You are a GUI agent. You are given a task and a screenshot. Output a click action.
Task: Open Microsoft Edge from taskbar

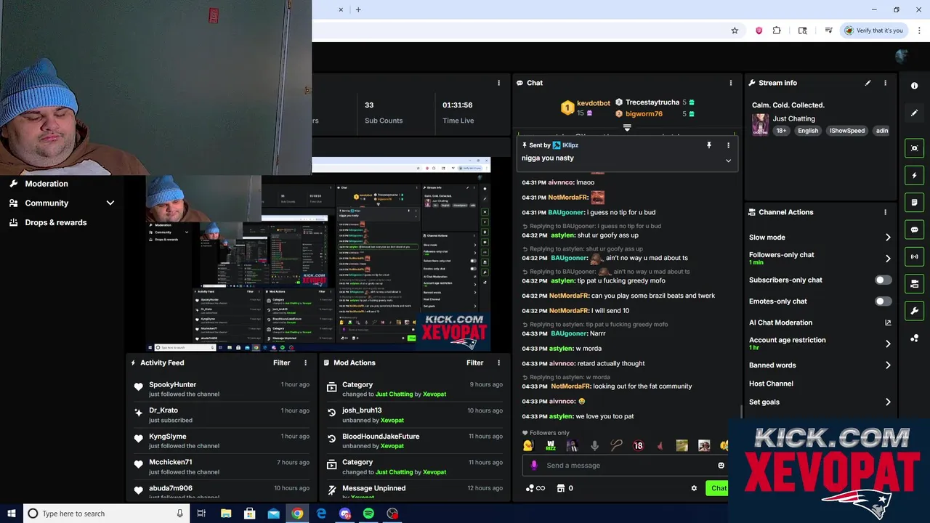coord(321,514)
